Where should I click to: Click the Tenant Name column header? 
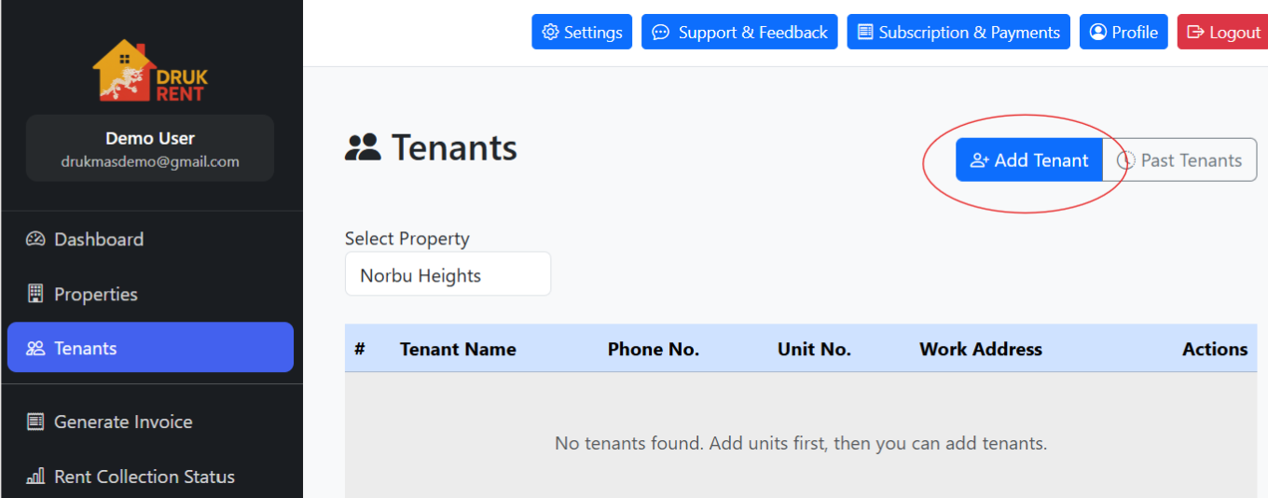[458, 350]
